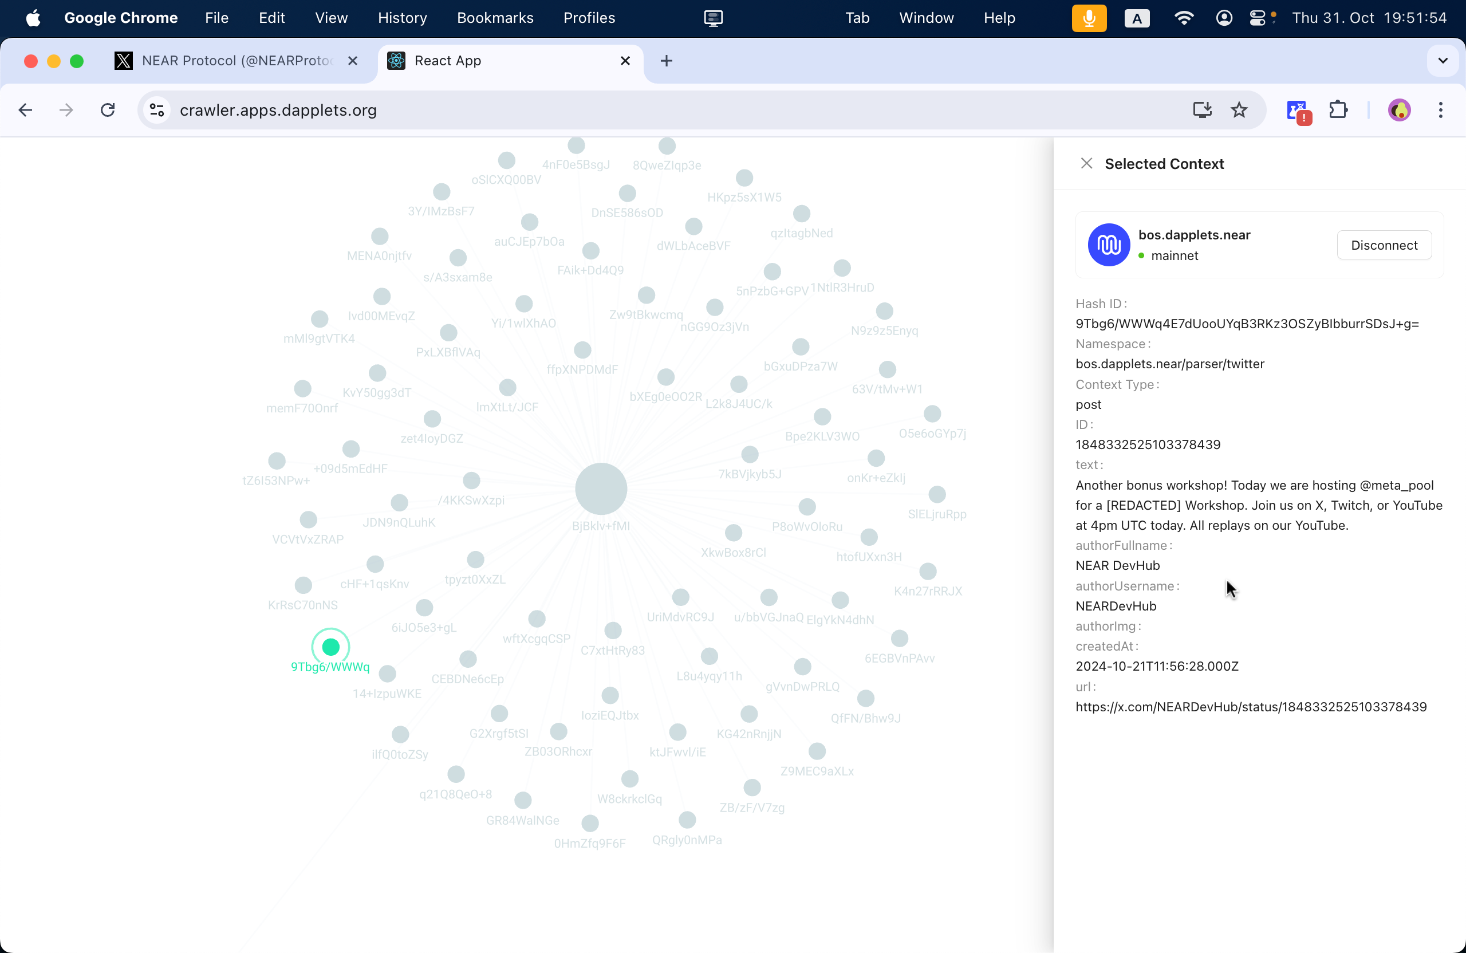Image resolution: width=1466 pixels, height=953 pixels.
Task: Open the Extensions puzzle icon
Action: pos(1338,111)
